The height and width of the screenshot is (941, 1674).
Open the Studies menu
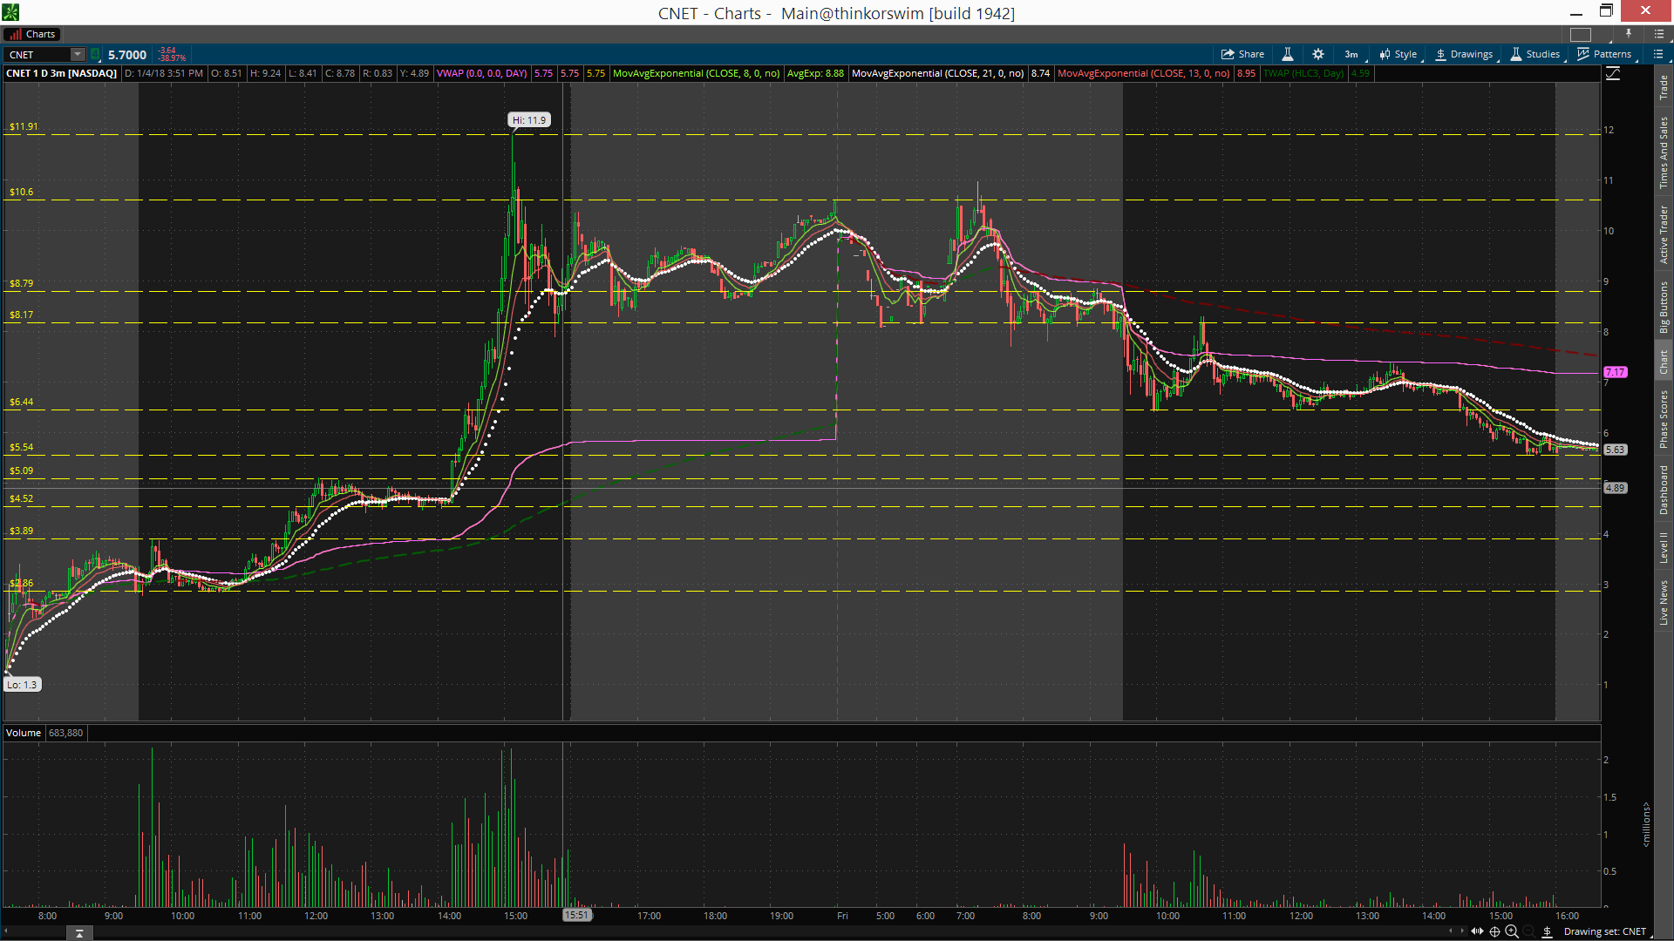coord(1535,54)
